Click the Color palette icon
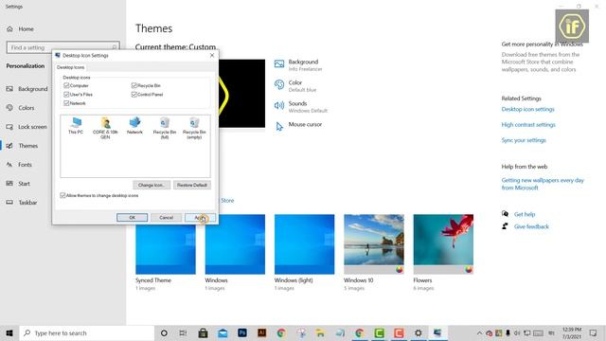Screen dimensions: 606x341 [x=279, y=84]
